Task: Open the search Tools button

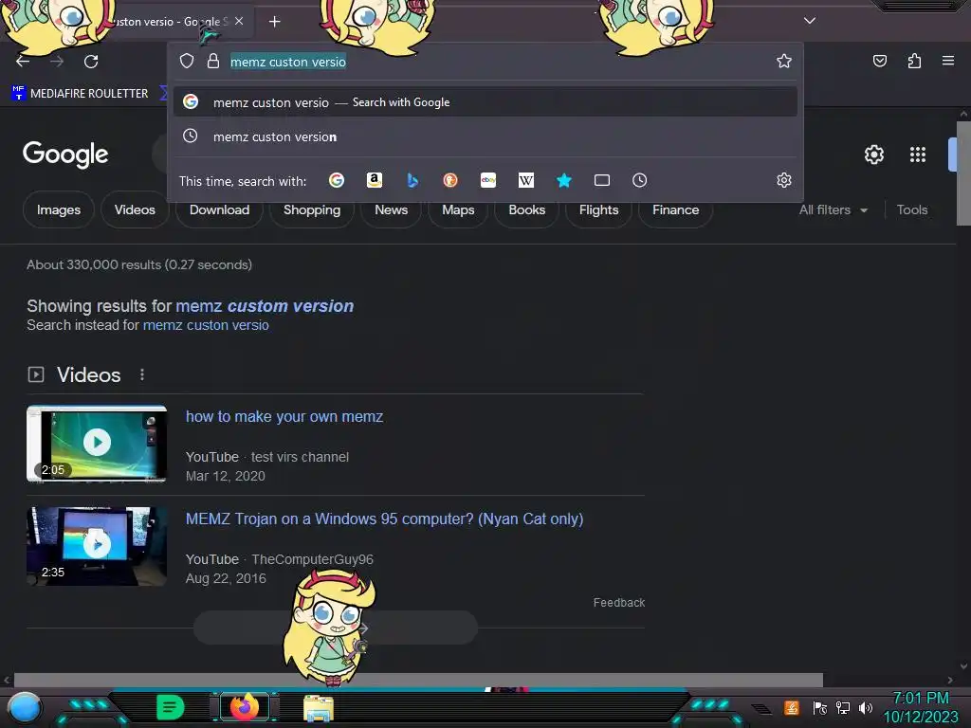Action: (x=911, y=209)
